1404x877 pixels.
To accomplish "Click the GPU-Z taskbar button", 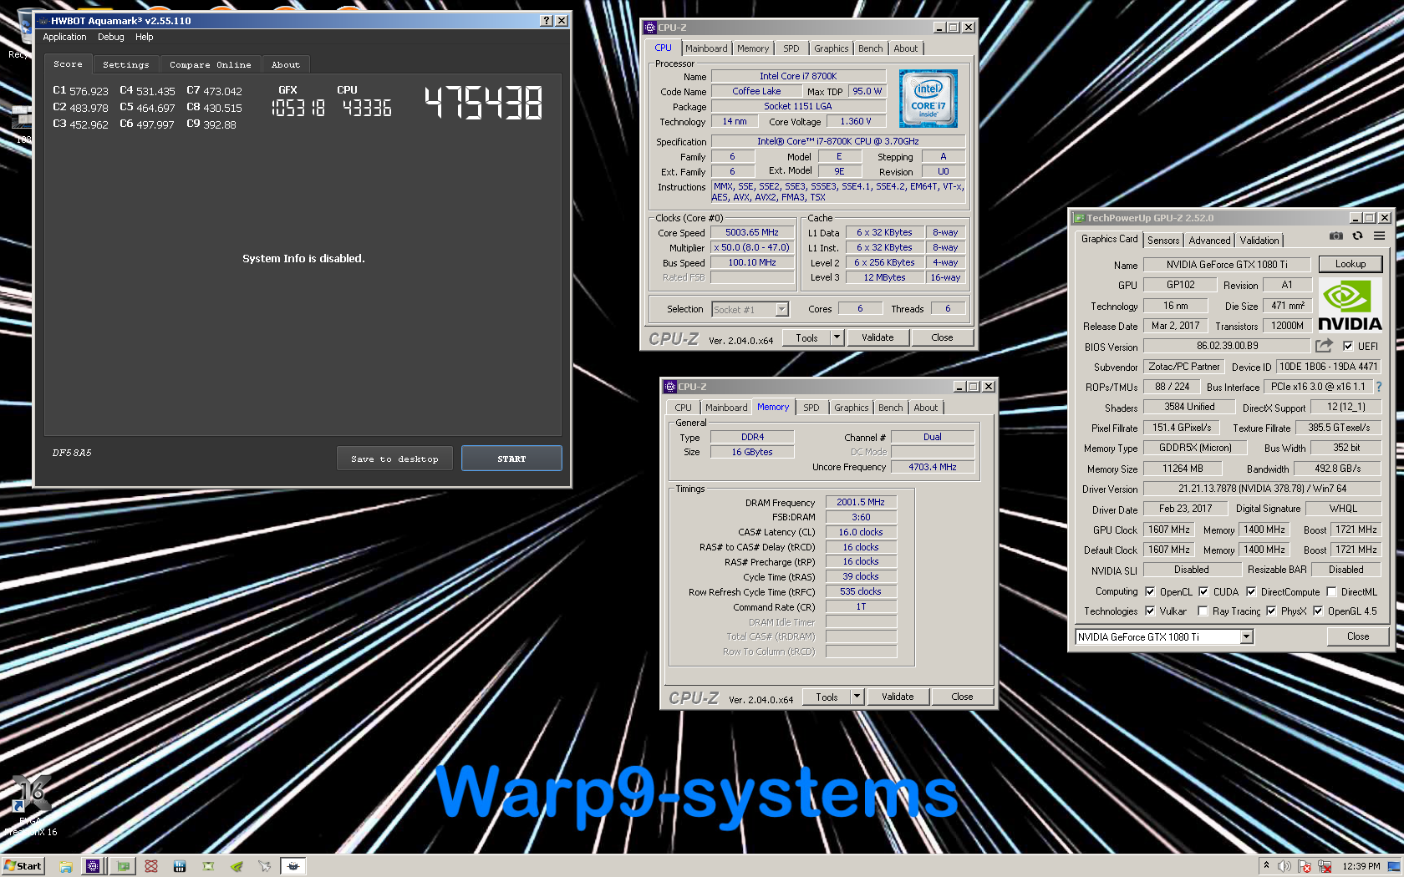I will [124, 866].
